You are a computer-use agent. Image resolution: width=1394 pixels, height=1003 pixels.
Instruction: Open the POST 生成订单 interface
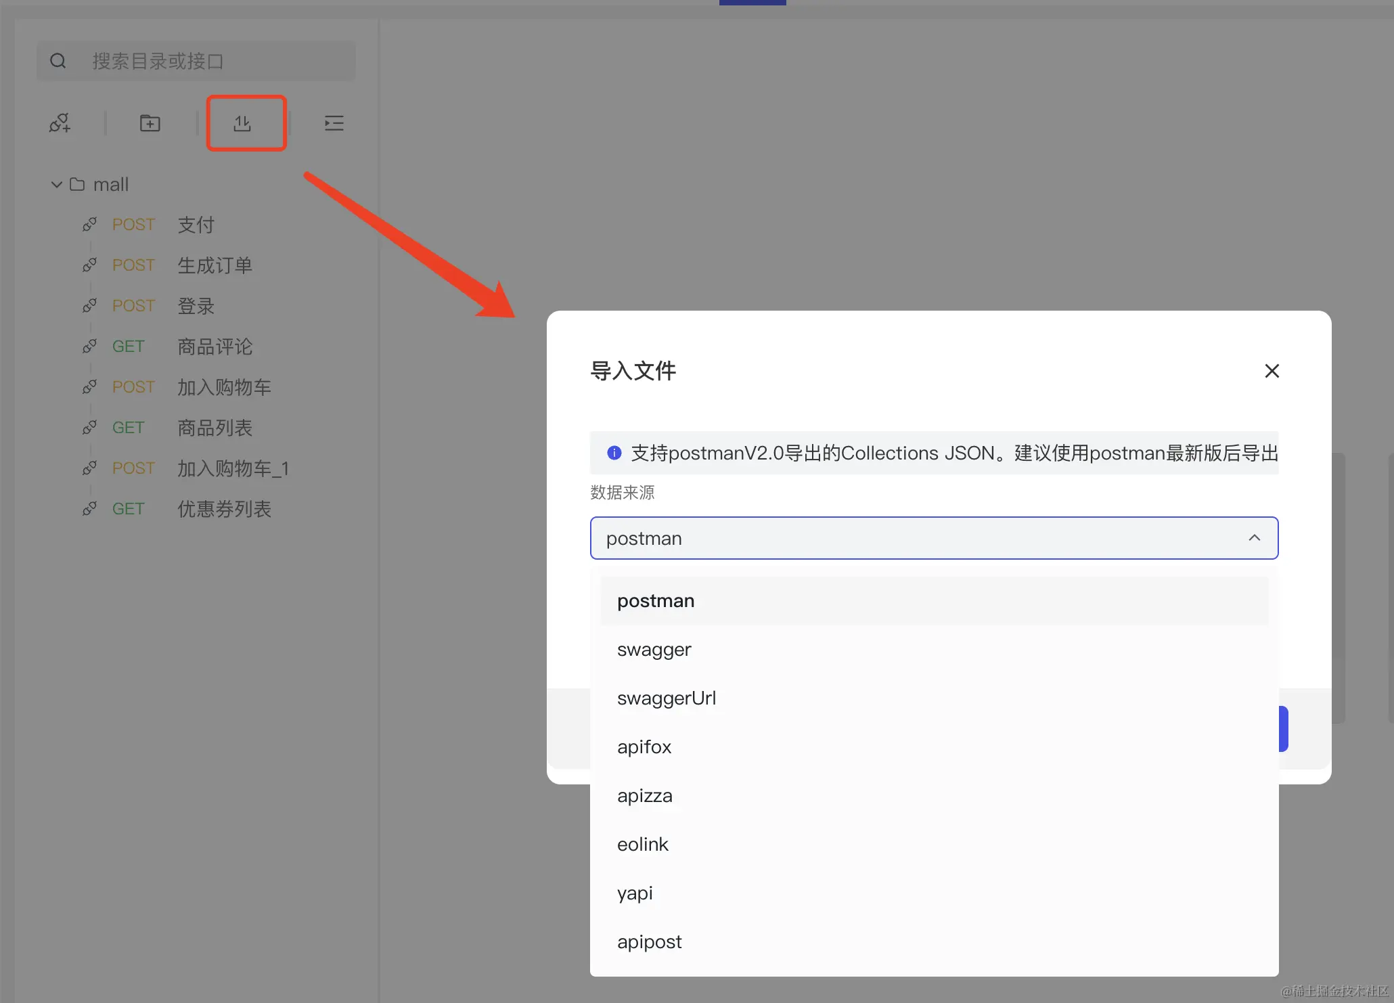pyautogui.click(x=214, y=265)
